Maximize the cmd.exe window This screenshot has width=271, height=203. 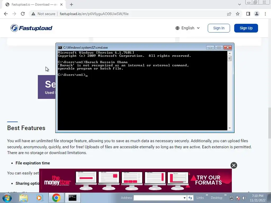click(x=219, y=48)
